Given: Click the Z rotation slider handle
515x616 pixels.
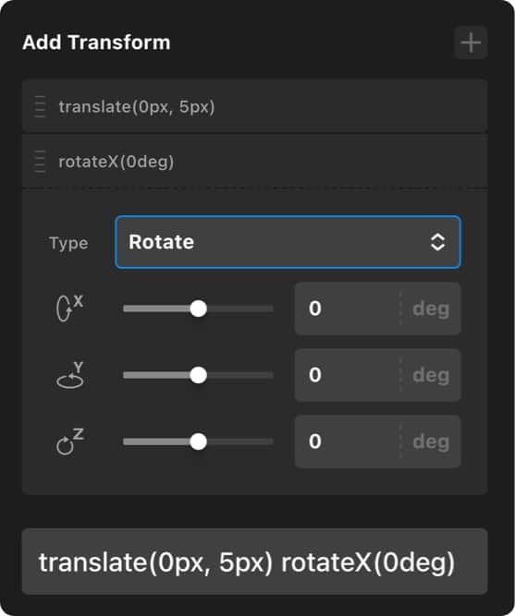Looking at the screenshot, I should pyautogui.click(x=198, y=442).
